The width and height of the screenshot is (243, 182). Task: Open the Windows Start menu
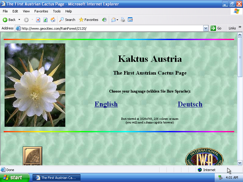click(15, 177)
